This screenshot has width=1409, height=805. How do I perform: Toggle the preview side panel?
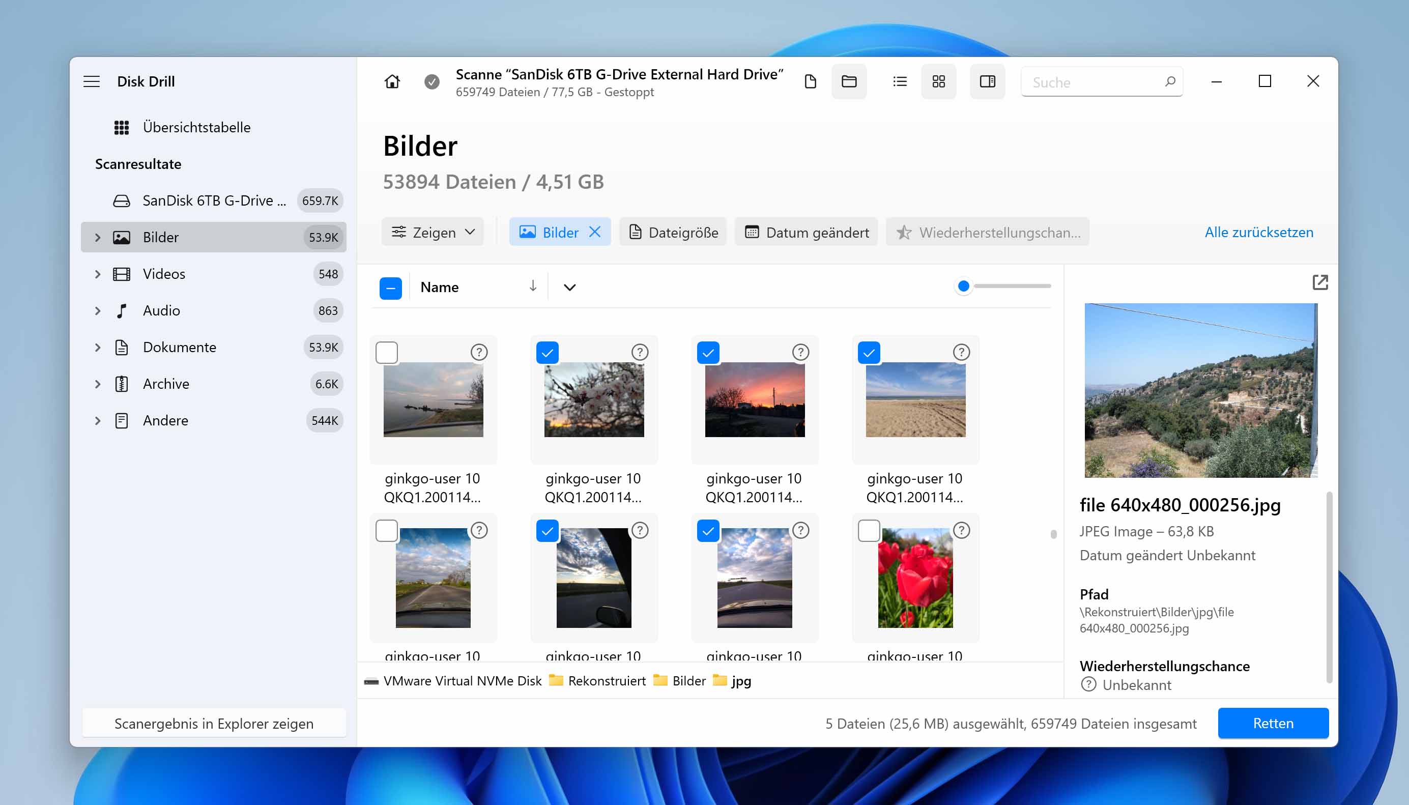pos(987,82)
